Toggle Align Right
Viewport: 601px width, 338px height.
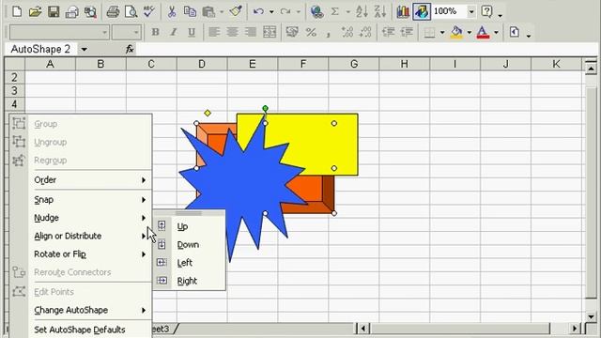251,32
